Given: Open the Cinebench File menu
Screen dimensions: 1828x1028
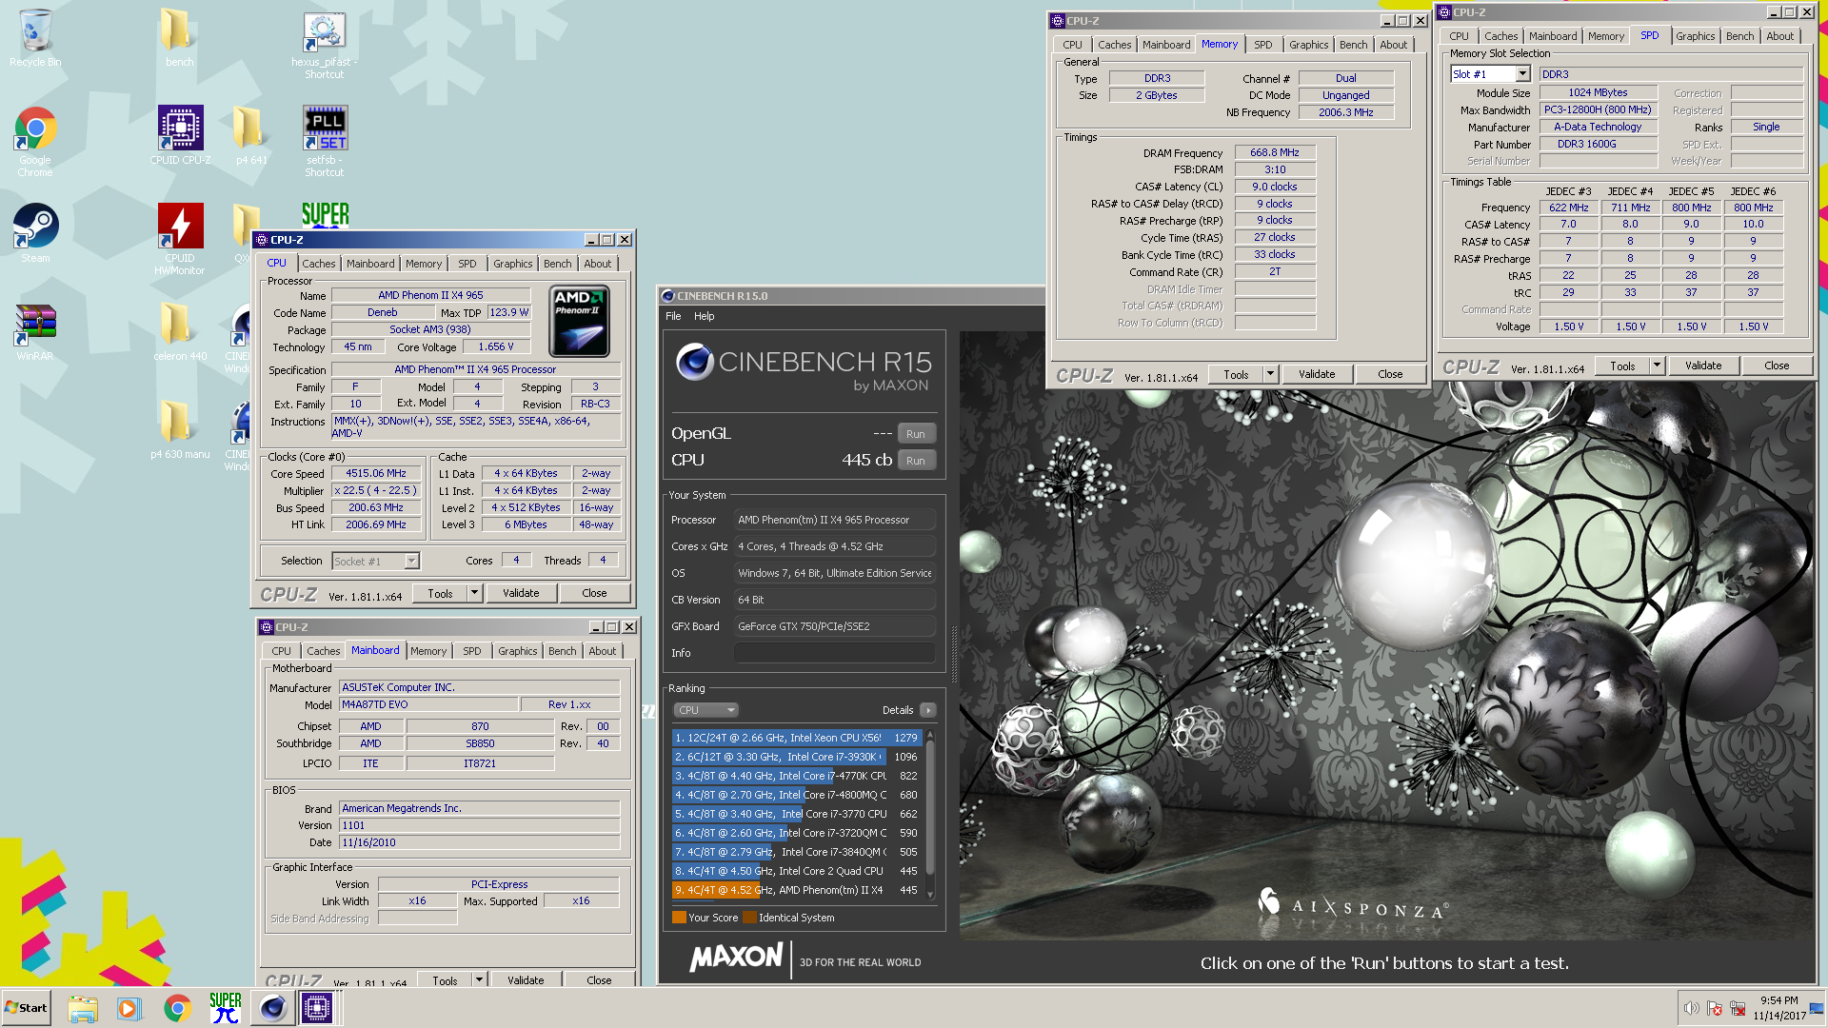Looking at the screenshot, I should [673, 316].
